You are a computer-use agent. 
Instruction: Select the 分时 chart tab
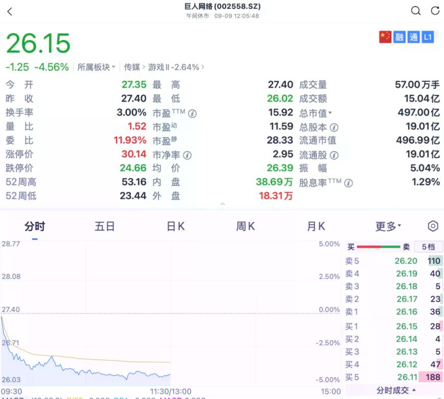tap(35, 227)
